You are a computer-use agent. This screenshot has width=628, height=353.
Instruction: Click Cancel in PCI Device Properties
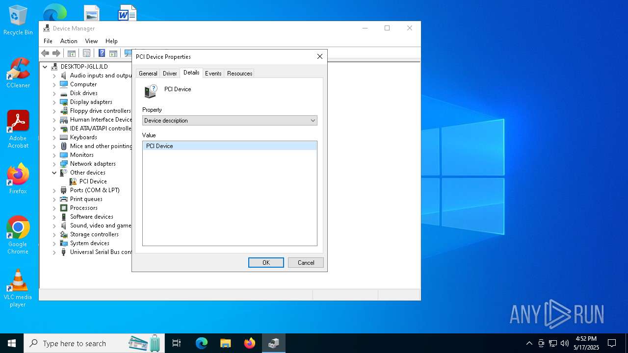(306, 263)
